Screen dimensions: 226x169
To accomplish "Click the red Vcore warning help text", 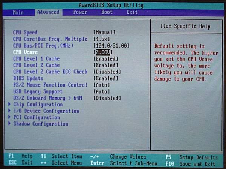I will (186, 63).
